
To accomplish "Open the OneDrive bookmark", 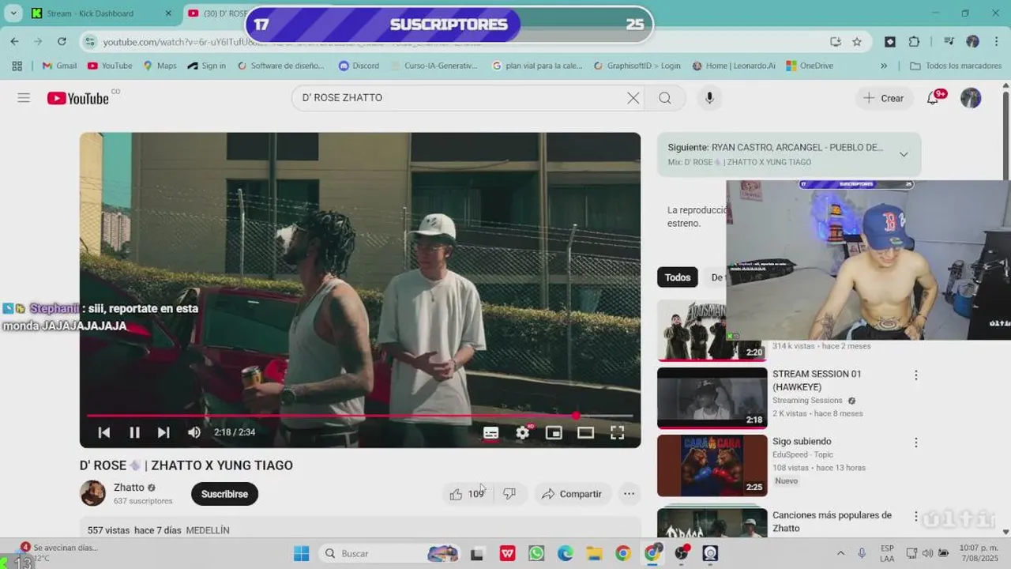I will (810, 66).
